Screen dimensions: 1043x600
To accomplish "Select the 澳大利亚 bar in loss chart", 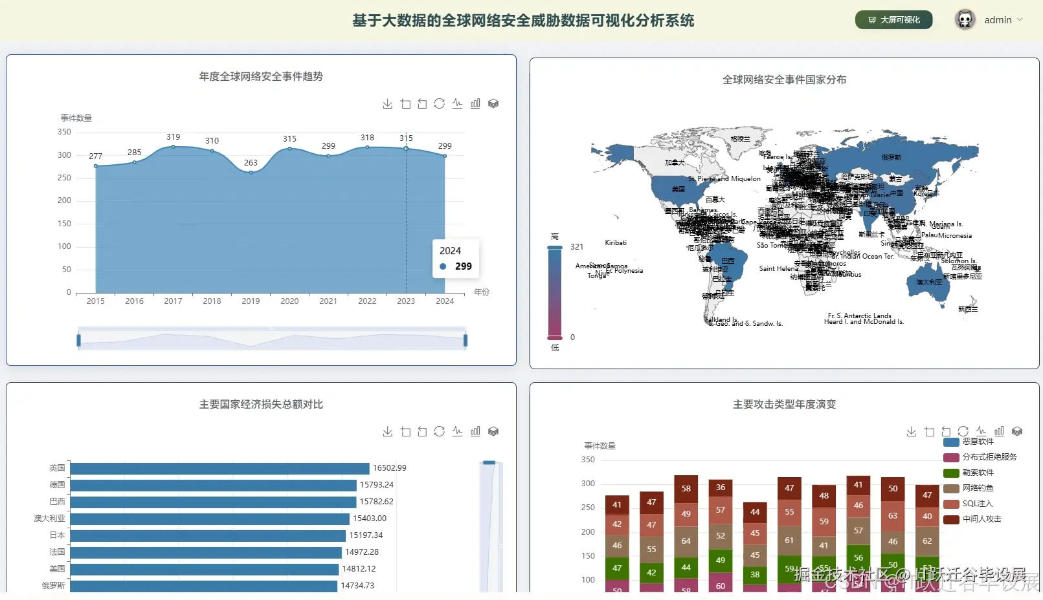I will click(210, 519).
